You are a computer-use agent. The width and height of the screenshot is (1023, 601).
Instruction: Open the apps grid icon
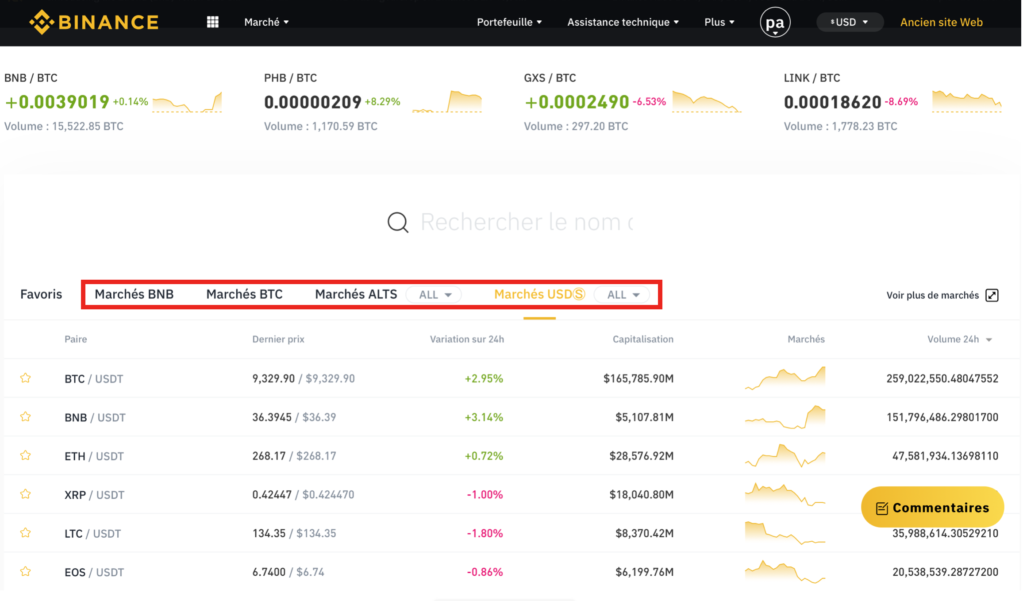click(213, 22)
